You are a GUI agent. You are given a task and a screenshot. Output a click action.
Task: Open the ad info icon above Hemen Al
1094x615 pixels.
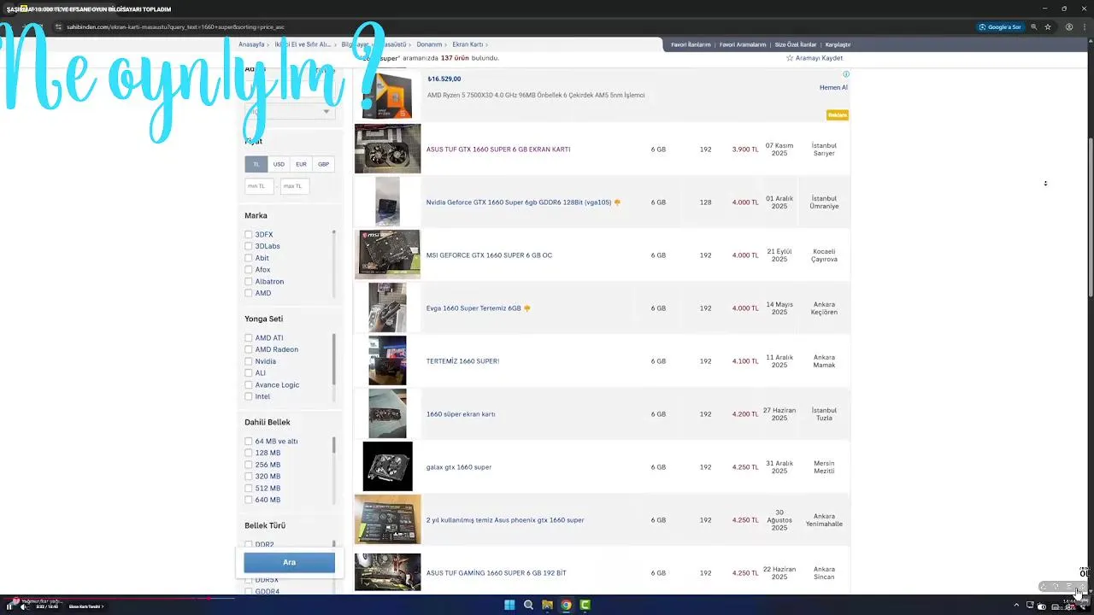(x=846, y=74)
